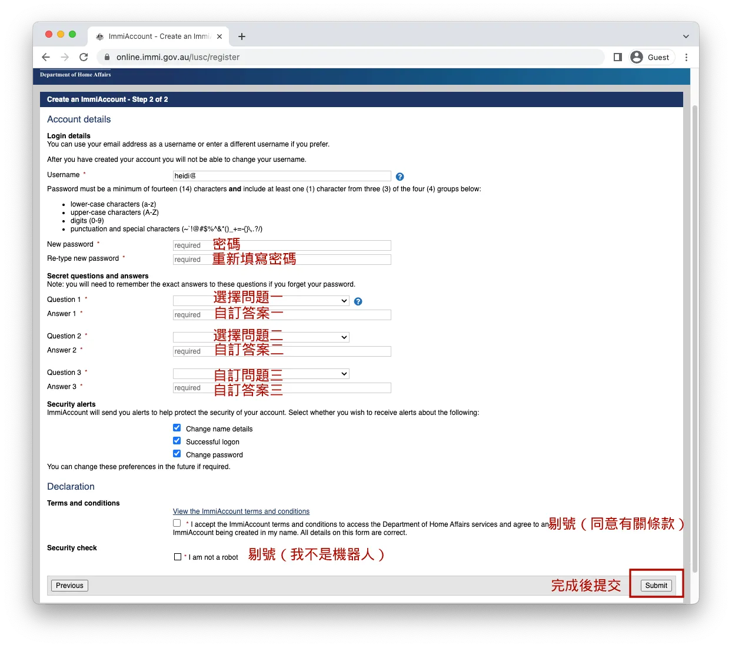
Task: Click the padlock site security icon
Action: click(x=107, y=57)
